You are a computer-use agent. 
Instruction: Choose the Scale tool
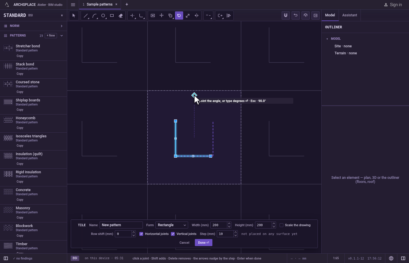click(x=188, y=15)
